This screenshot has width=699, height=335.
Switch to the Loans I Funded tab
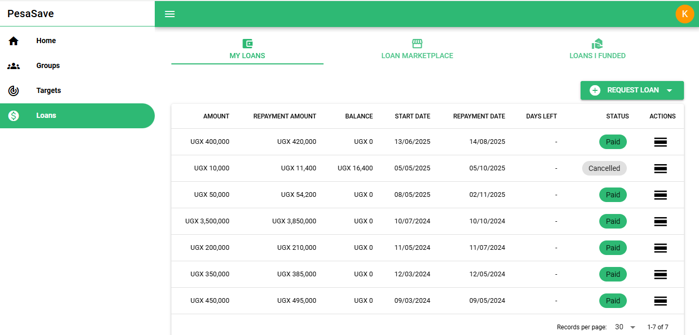(x=597, y=50)
